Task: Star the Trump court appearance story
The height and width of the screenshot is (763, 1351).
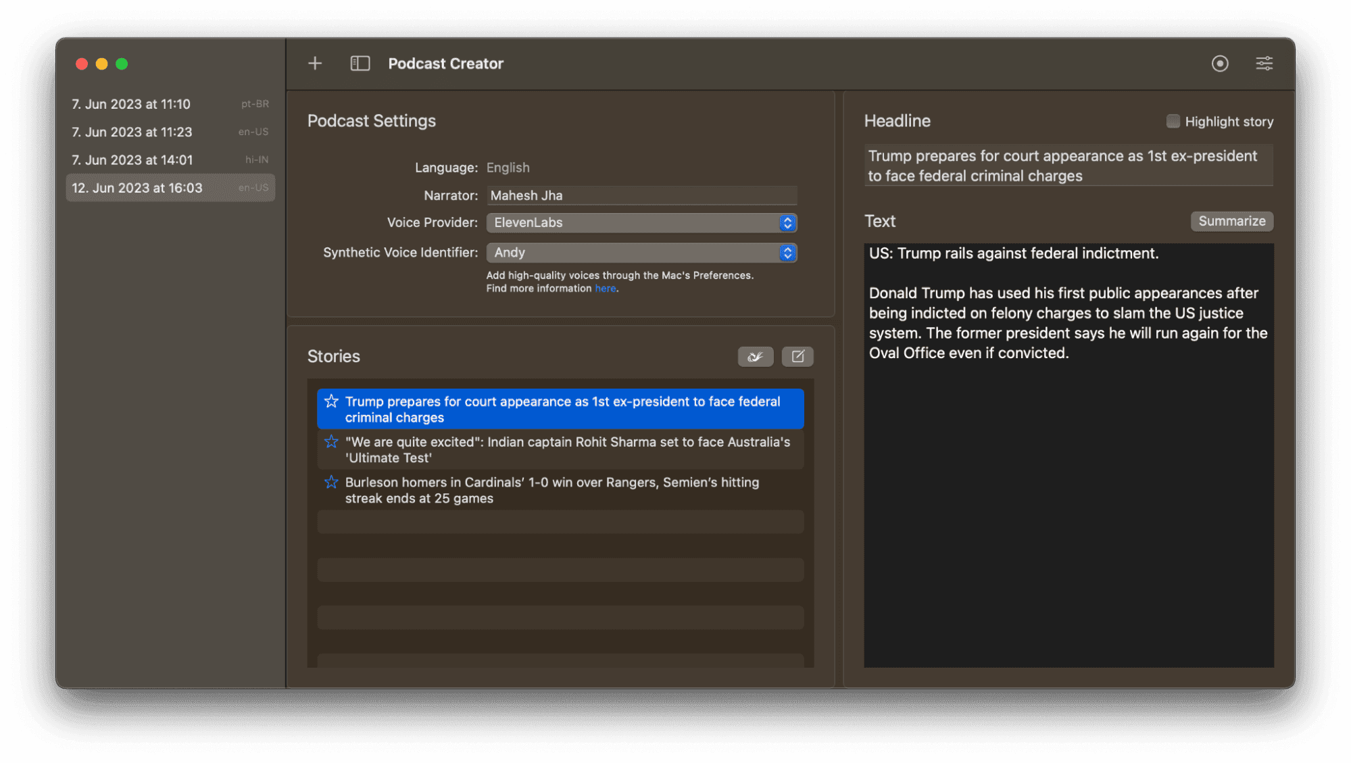Action: (x=331, y=401)
